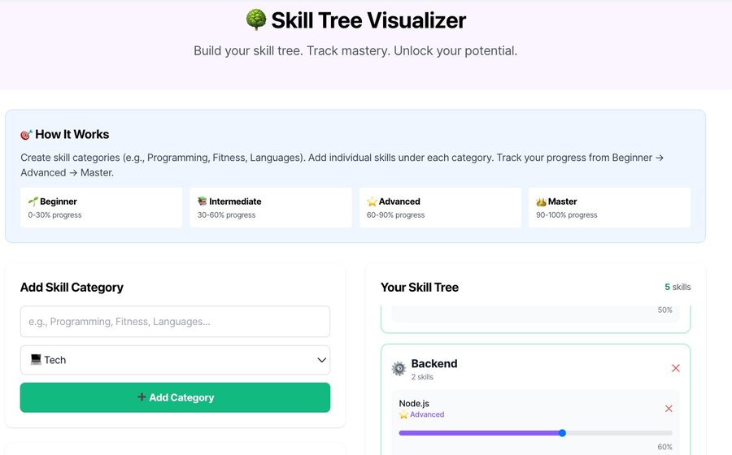The image size is (732, 455).
Task: Delete the Backend category with red X
Action: (x=676, y=368)
